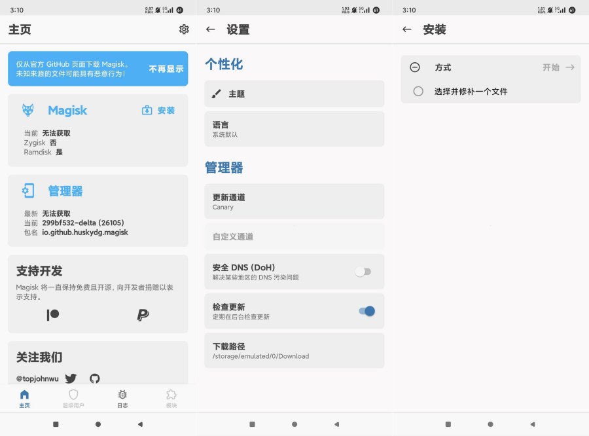The width and height of the screenshot is (589, 436).
Task: Collapse the 方式 section with the minus icon
Action: point(415,67)
